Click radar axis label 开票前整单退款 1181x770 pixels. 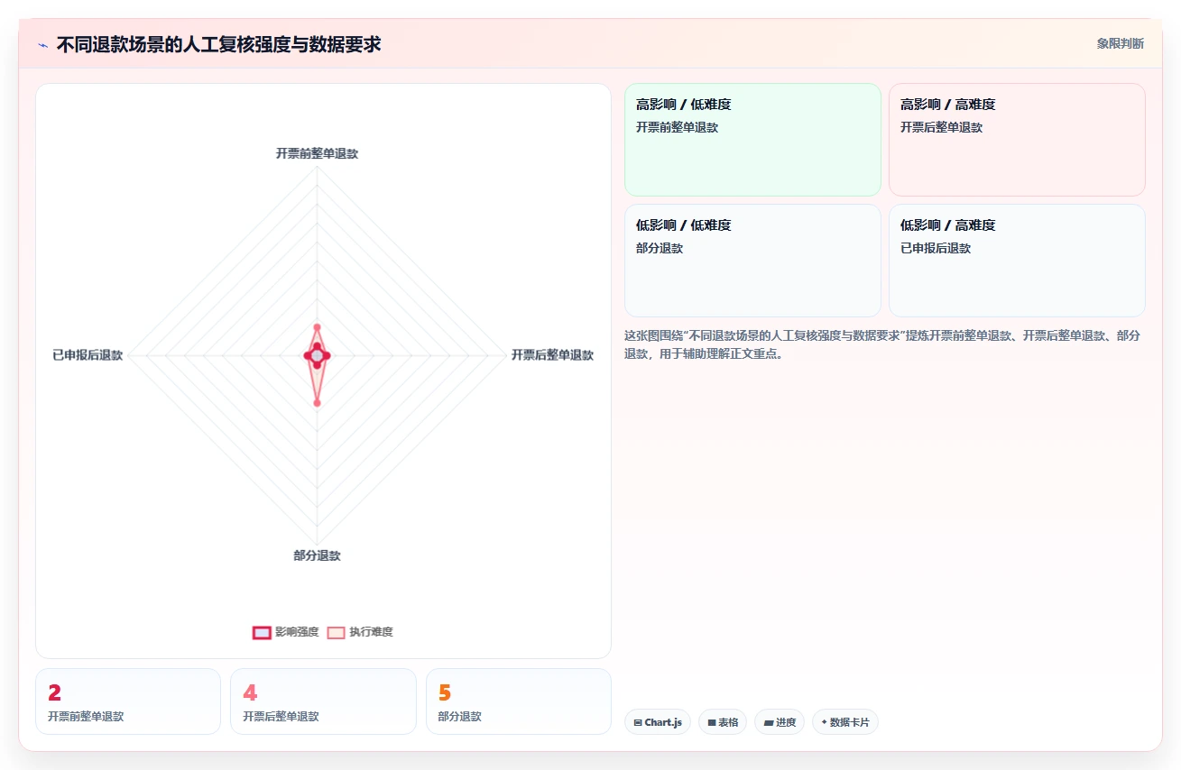click(x=317, y=154)
